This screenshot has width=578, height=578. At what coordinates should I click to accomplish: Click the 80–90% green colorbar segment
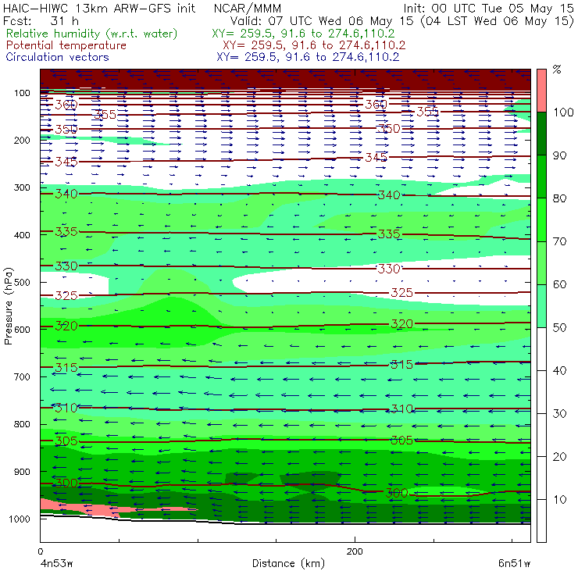[541, 177]
